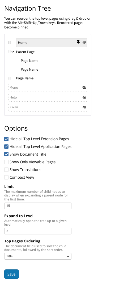119x283 pixels.
Task: Click the Save button
Action: [12, 274]
